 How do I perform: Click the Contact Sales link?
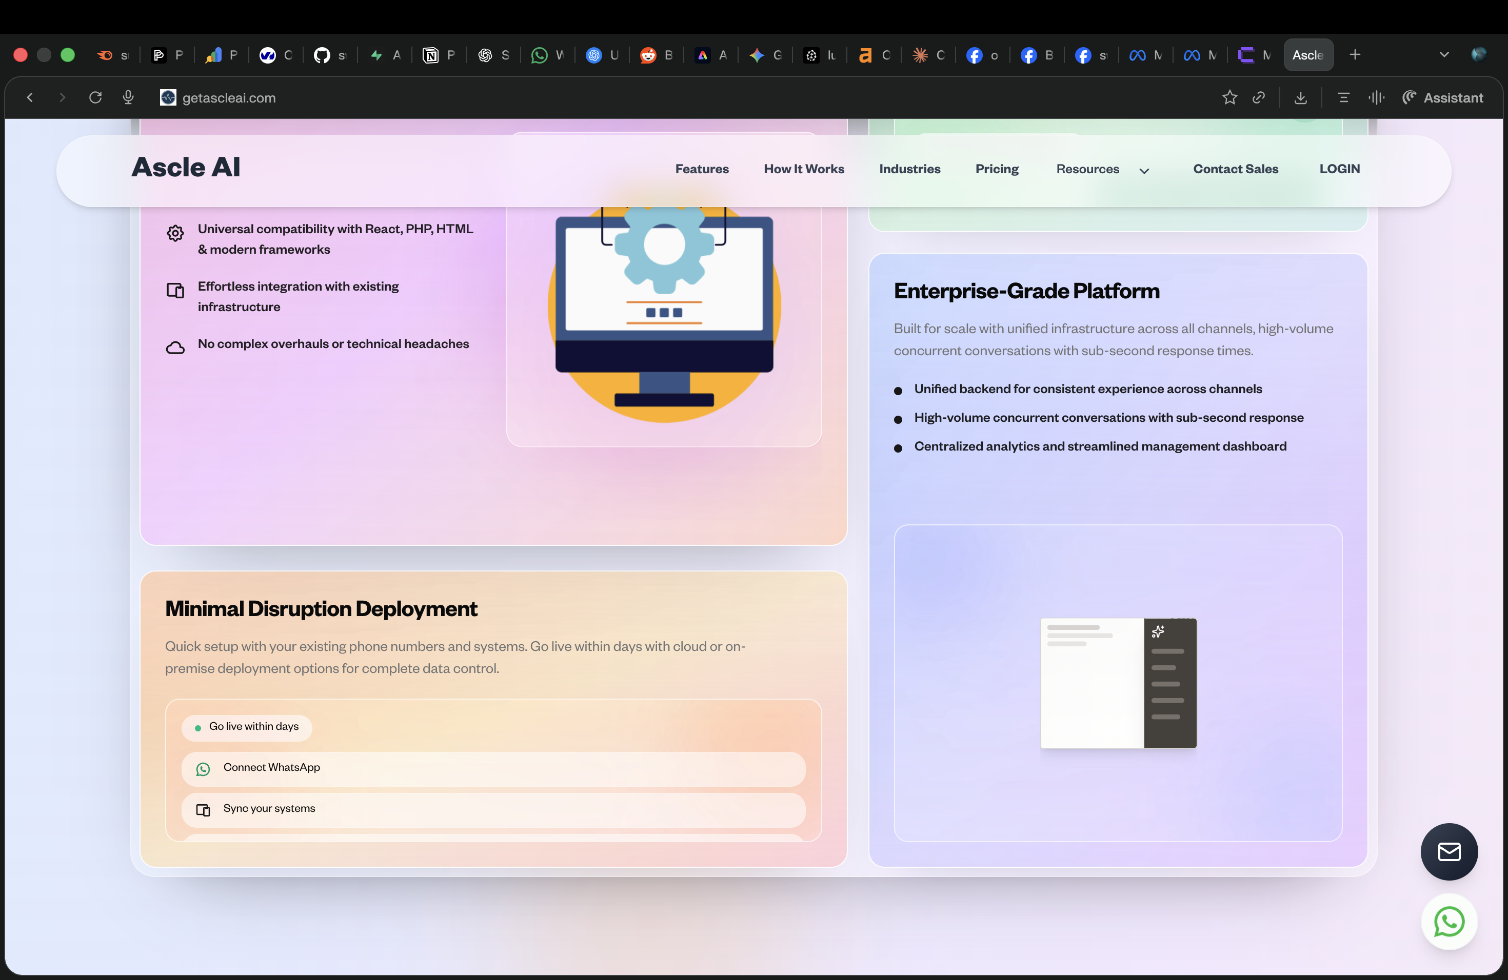click(1235, 169)
